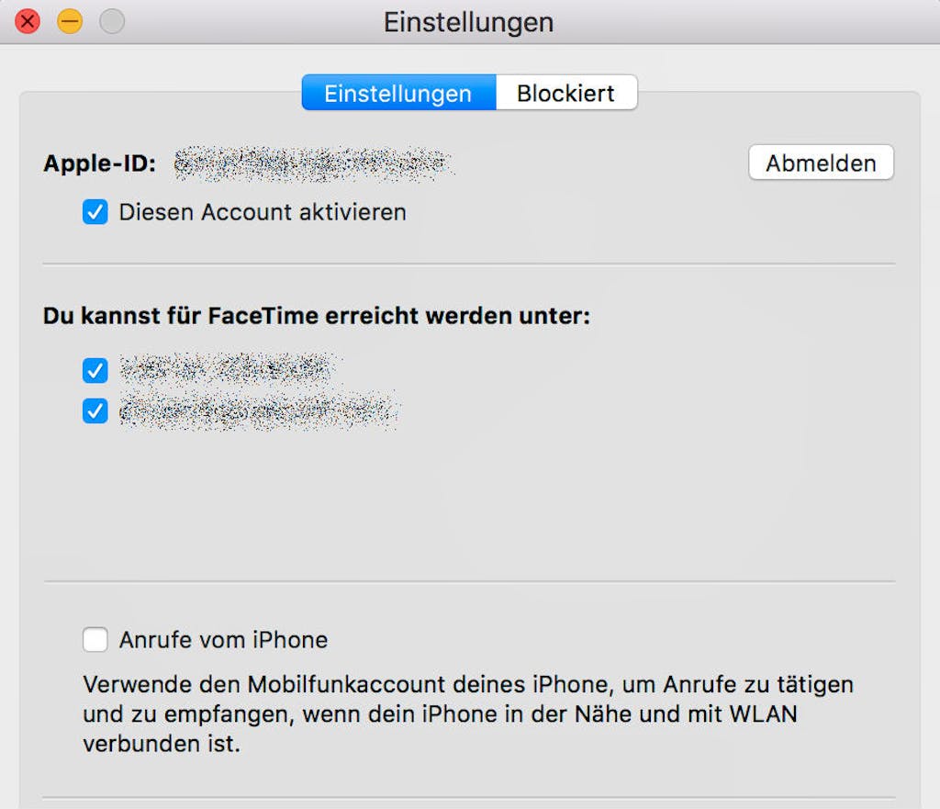This screenshot has height=809, width=940.
Task: Switch to the Blockiert tab
Action: pyautogui.click(x=566, y=93)
